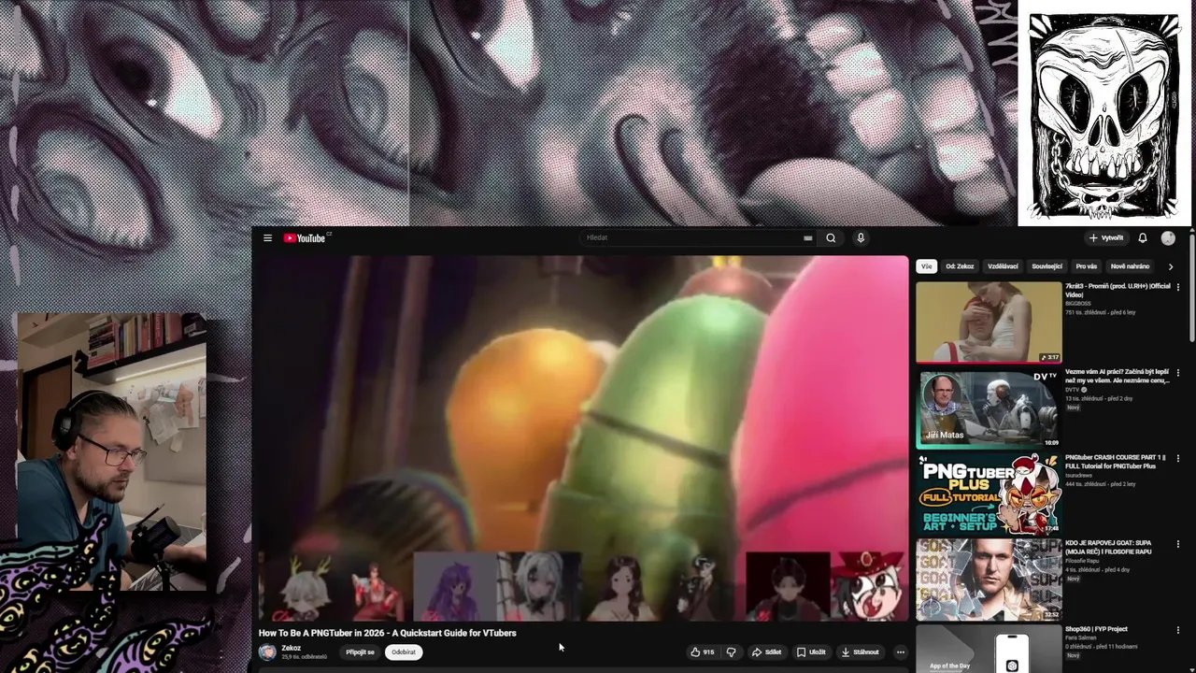Click the magnifier search button
The width and height of the screenshot is (1196, 673).
point(831,237)
